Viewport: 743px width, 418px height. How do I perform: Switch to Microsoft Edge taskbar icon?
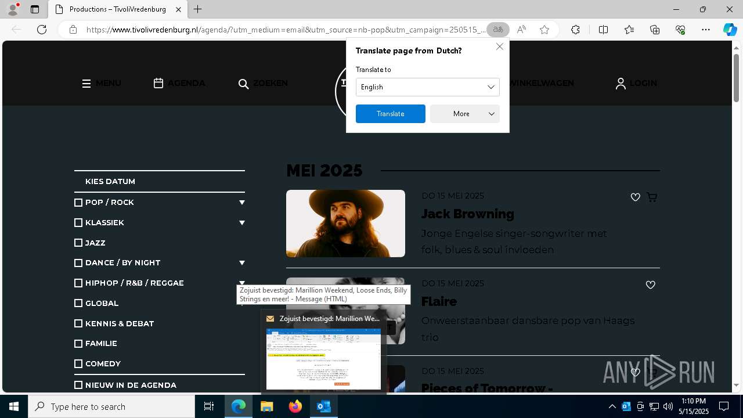(x=239, y=406)
